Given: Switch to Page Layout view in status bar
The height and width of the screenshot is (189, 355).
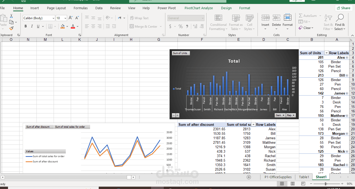Looking at the screenshot, I should tap(293, 184).
